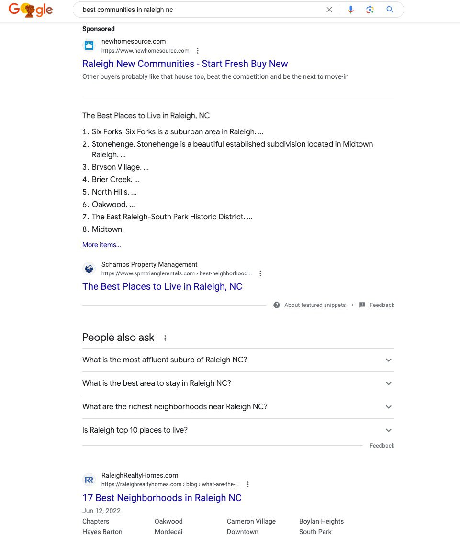Viewport: 460px width, 546px height.
Task: Expand 'most affluent suburb of Raleigh' question
Action: click(238, 360)
